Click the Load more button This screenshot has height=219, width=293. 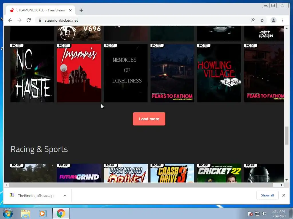click(x=149, y=119)
